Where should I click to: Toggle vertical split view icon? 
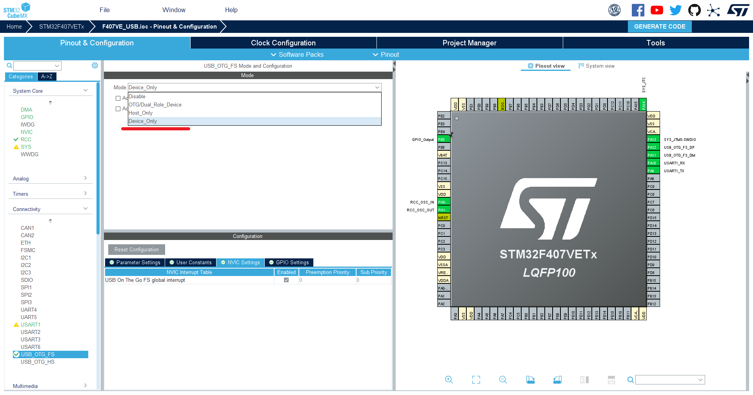[x=584, y=379]
